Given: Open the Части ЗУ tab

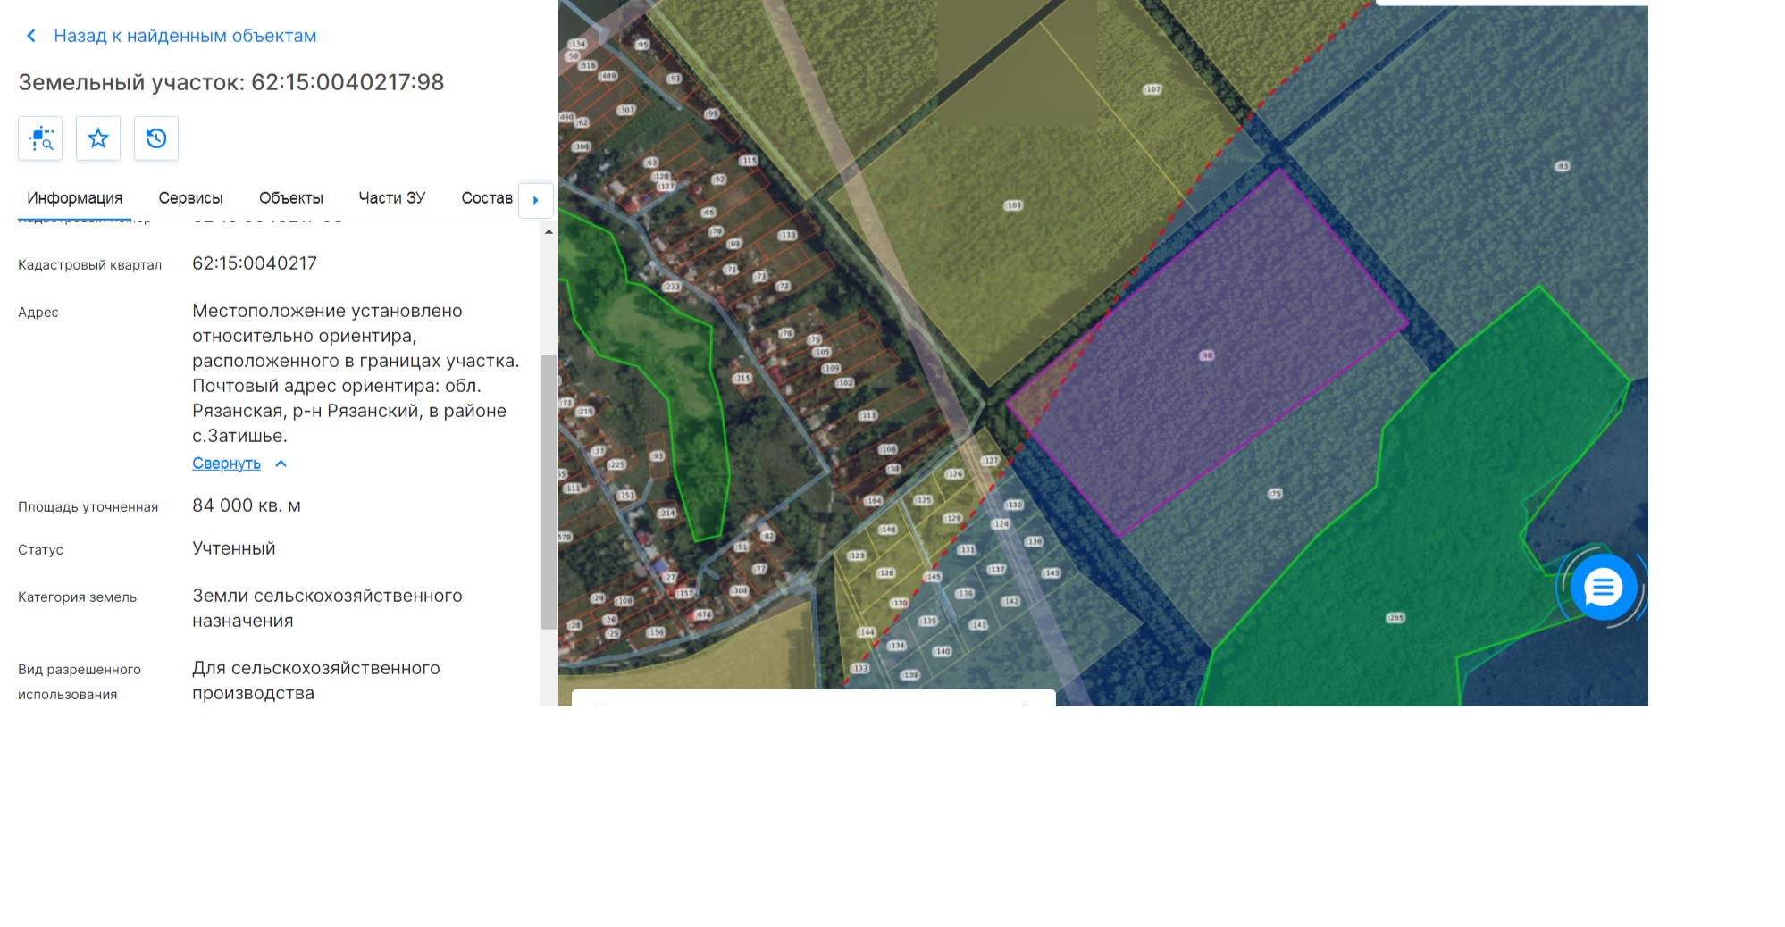Looking at the screenshot, I should coord(392,198).
